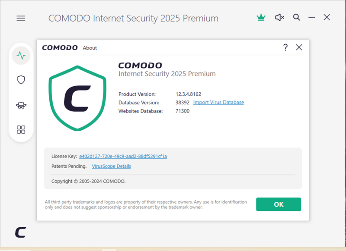This screenshot has height=251, width=346.
Task: Click the product version number 12.3.4.8162
Action: [189, 94]
